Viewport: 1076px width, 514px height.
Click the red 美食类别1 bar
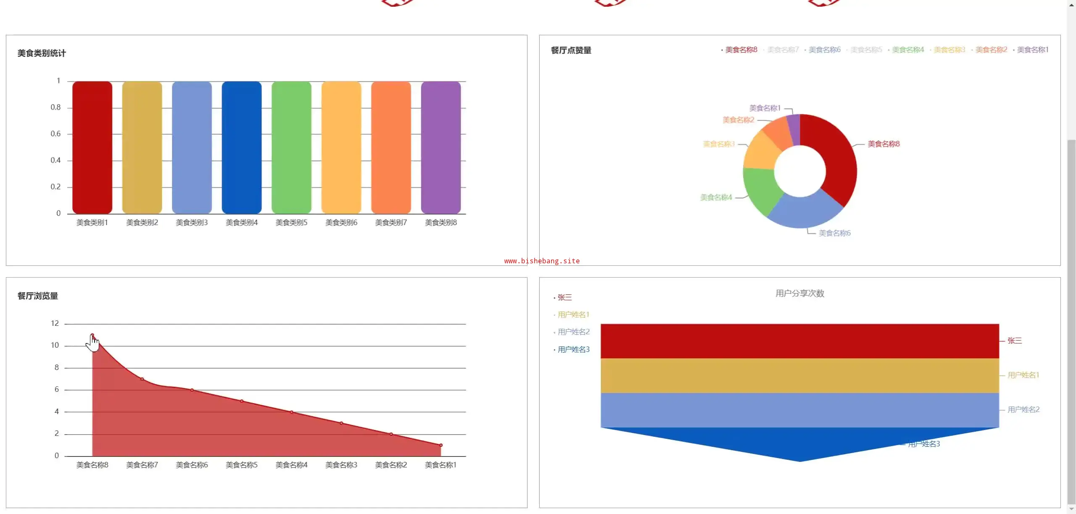point(92,147)
